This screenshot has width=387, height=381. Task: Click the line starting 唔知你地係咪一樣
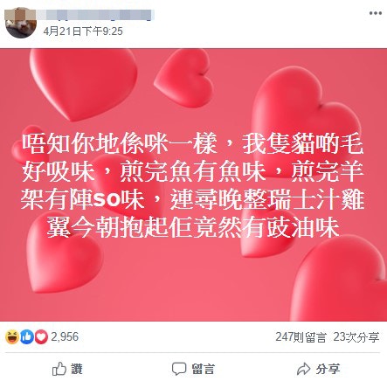(193, 144)
